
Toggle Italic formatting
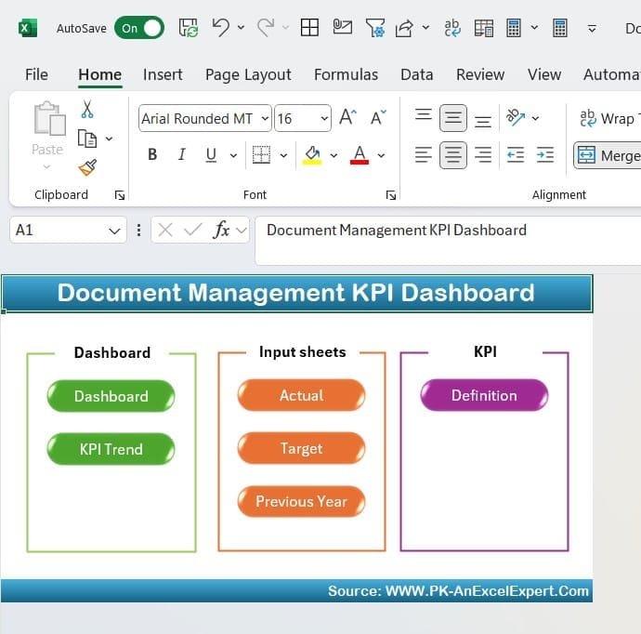point(182,154)
